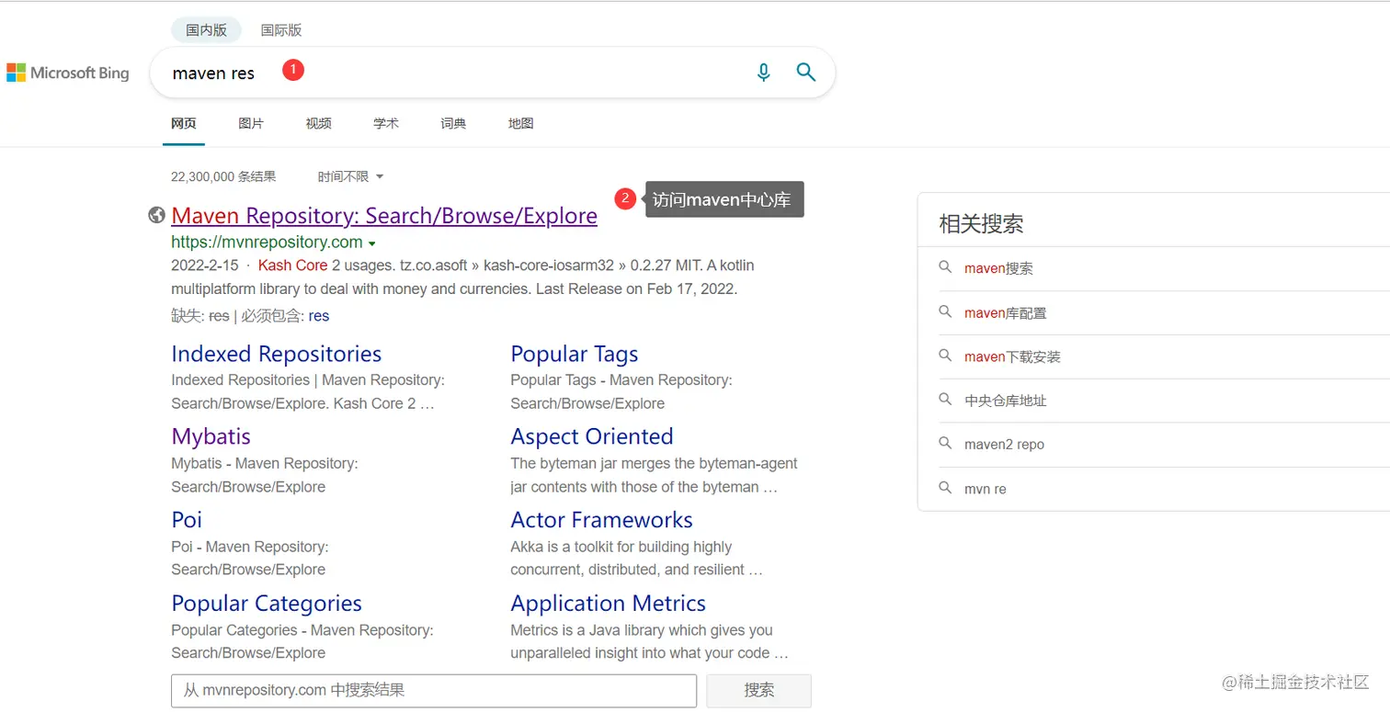
Task: Select related search 中央仓库地址
Action: pos(1006,401)
